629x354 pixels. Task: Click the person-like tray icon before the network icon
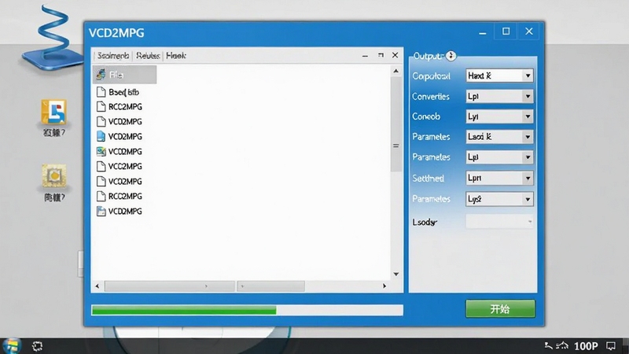click(548, 345)
